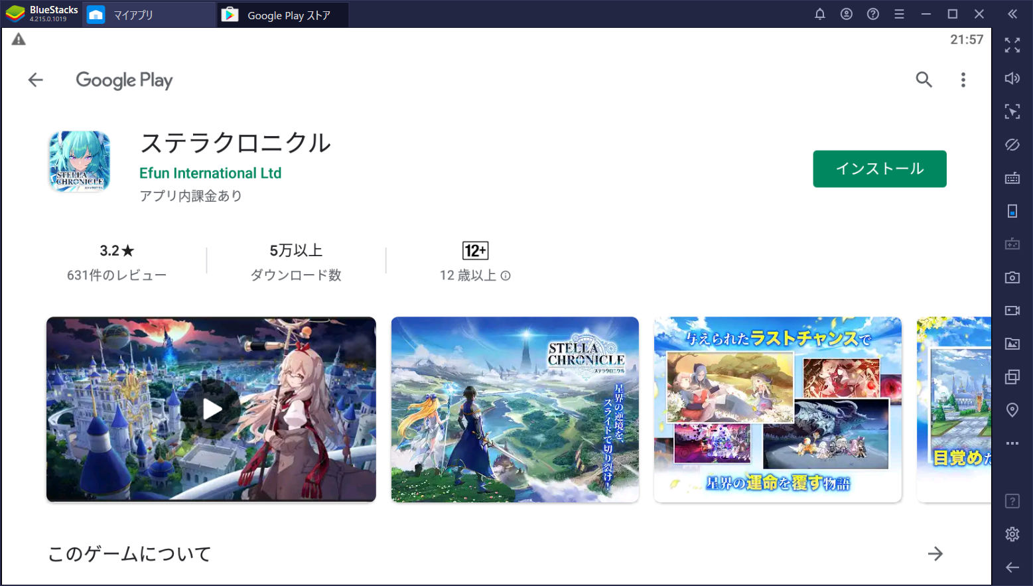The height and width of the screenshot is (586, 1033).
Task: Play the game trailer video
Action: (211, 409)
